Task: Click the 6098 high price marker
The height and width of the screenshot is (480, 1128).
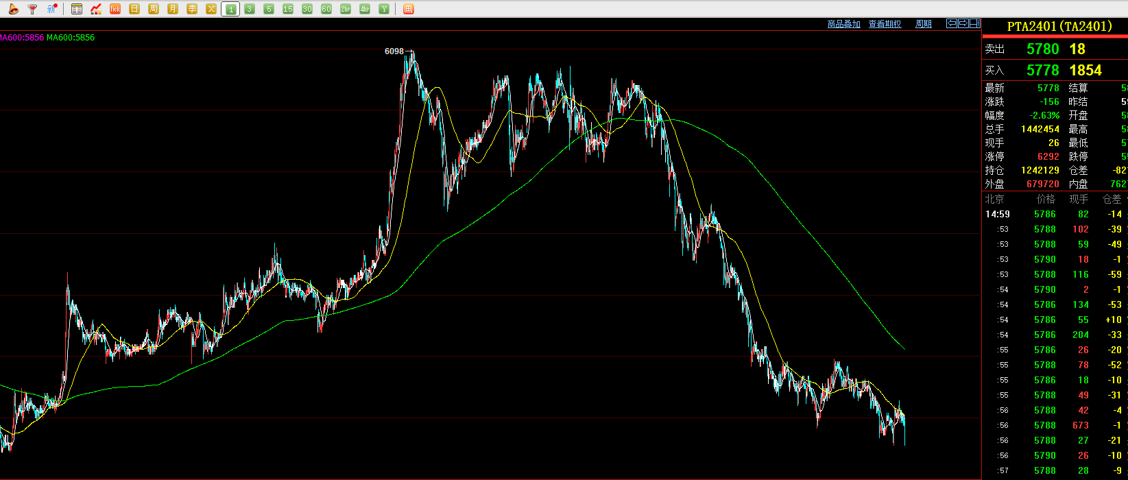Action: 394,51
